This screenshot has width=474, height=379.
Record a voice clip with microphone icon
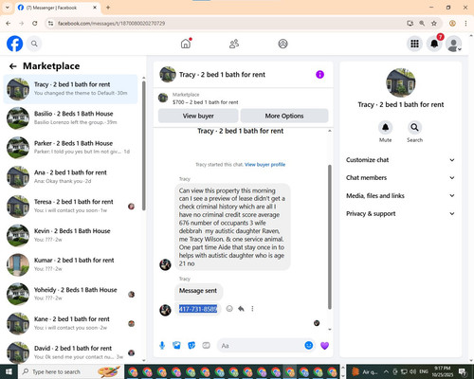162,346
